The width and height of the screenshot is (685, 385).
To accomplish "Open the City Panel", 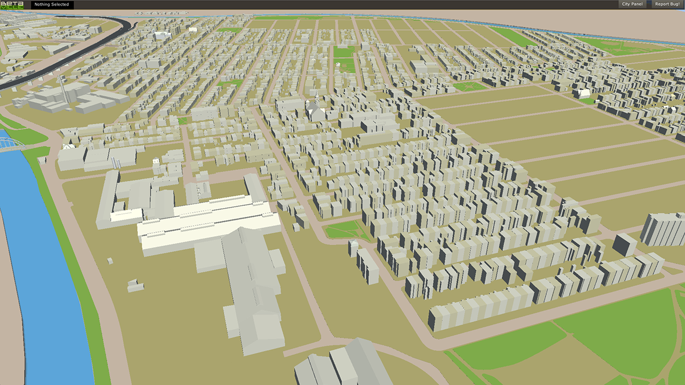I will [632, 5].
